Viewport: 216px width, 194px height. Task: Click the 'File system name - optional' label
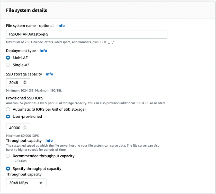pyautogui.click(x=30, y=26)
